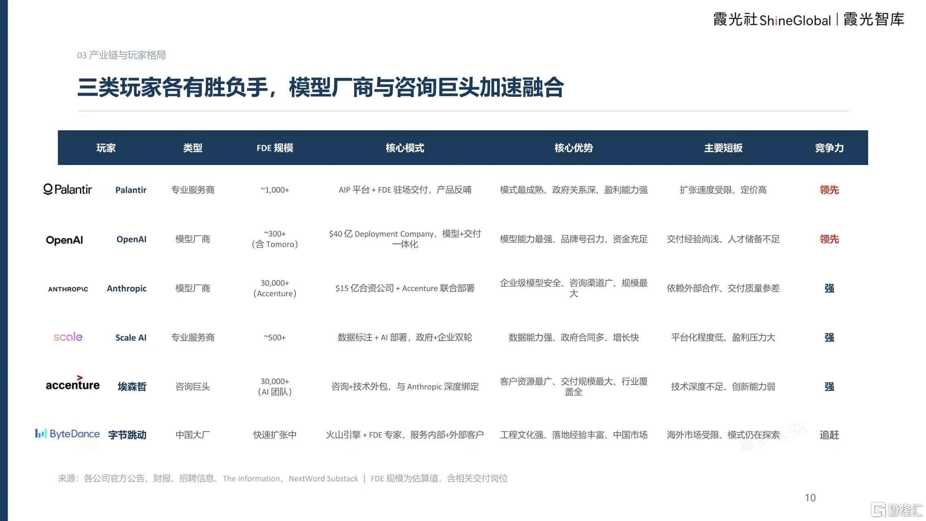Click $15 亿合资公司 + Accenture cell
This screenshot has height=521, width=926.
tap(405, 288)
